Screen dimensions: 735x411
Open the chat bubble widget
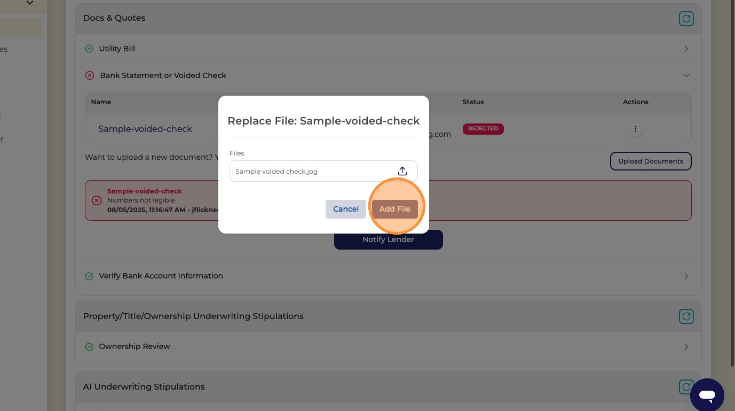point(707,396)
